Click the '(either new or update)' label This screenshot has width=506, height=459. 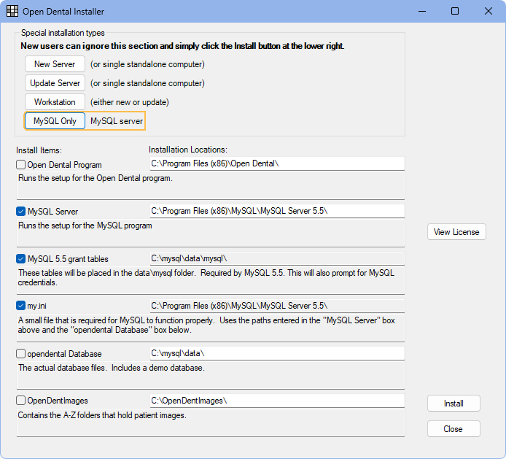(x=130, y=102)
